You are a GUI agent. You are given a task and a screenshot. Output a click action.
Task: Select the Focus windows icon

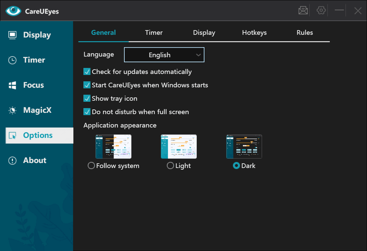pos(12,85)
